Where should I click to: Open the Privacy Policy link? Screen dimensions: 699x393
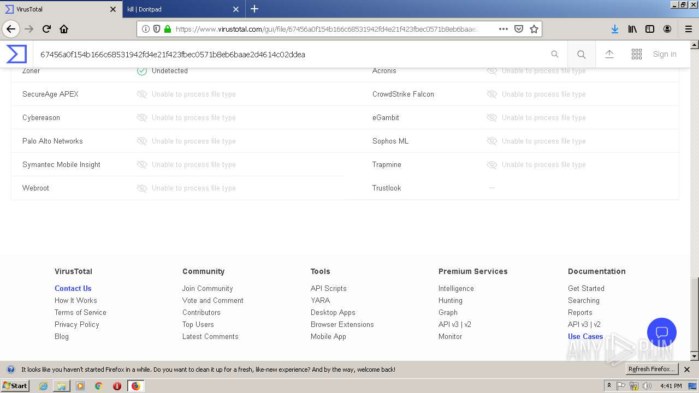click(x=77, y=324)
